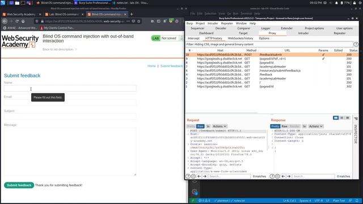Click the Message text area
The image size is (363, 204).
click(x=70, y=151)
